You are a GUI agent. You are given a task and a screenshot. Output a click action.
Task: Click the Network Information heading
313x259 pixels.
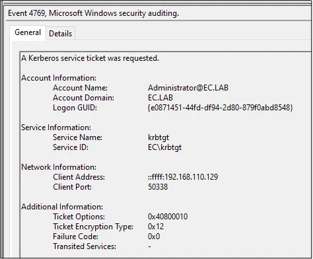(59, 167)
